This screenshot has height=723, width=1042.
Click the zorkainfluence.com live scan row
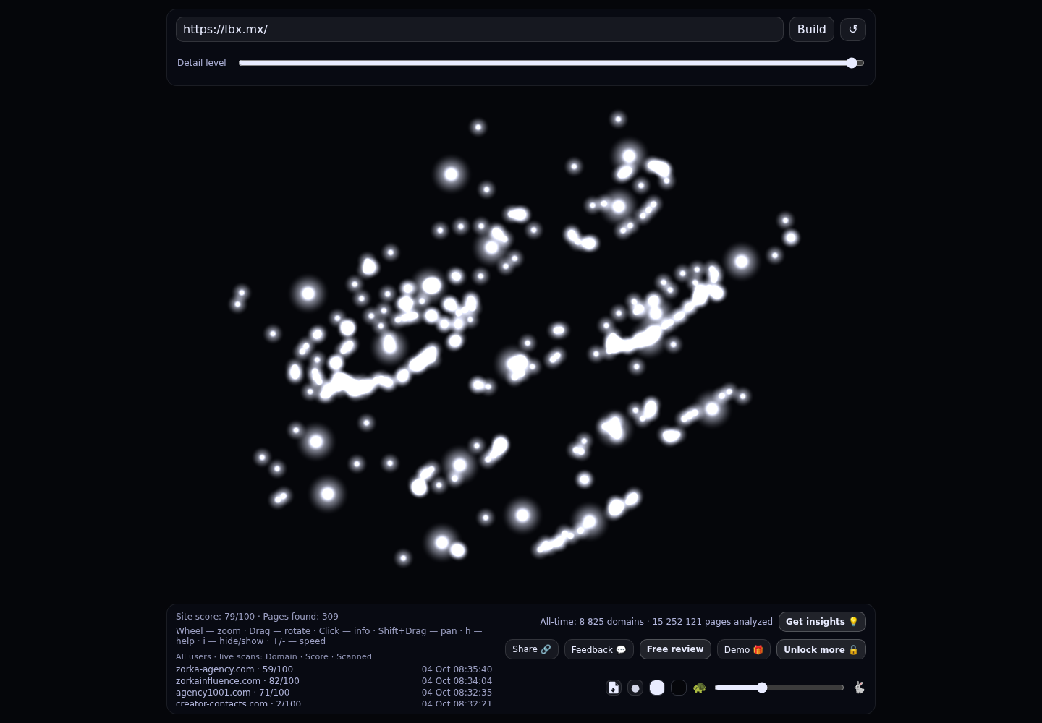pos(334,681)
